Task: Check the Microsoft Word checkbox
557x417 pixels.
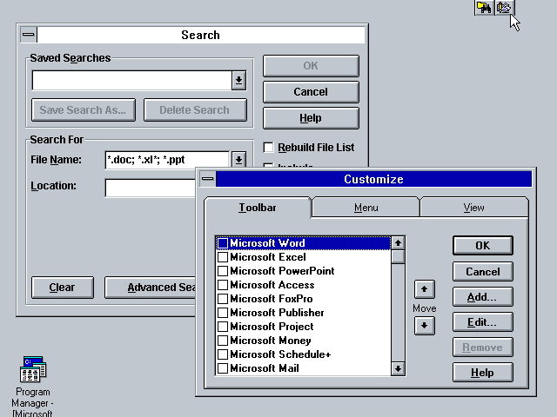Action: pos(223,243)
